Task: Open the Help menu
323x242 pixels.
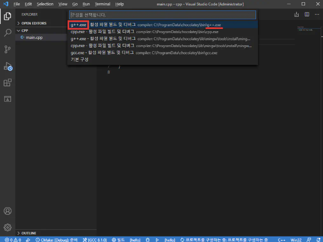Action: tap(119, 4)
